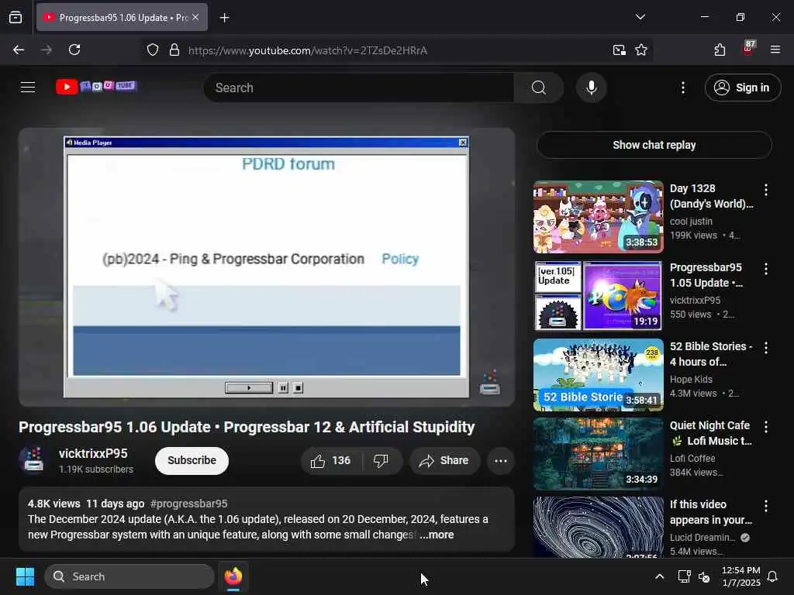
Task: Open 'If this video appears' video title
Action: coord(710,512)
